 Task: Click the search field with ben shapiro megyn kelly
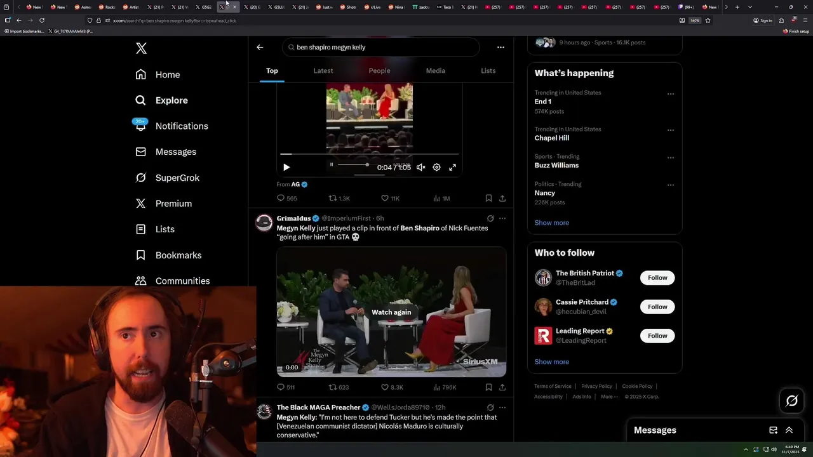pyautogui.click(x=380, y=47)
